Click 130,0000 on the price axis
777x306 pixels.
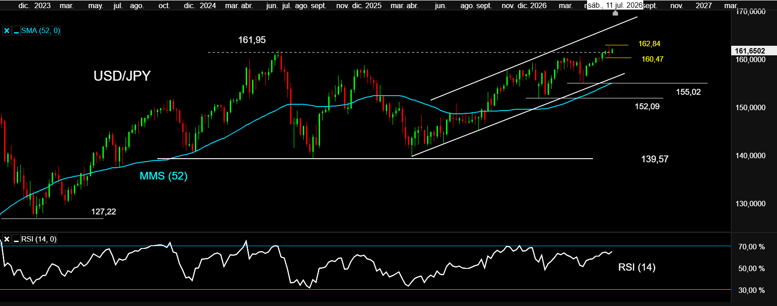750,204
